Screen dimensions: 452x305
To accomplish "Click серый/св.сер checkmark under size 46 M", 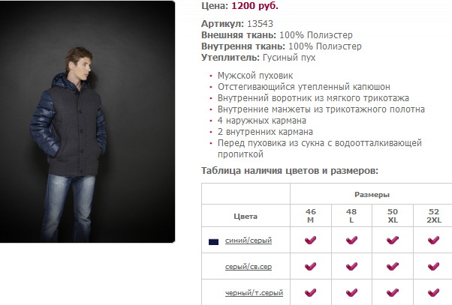I will point(310,266).
